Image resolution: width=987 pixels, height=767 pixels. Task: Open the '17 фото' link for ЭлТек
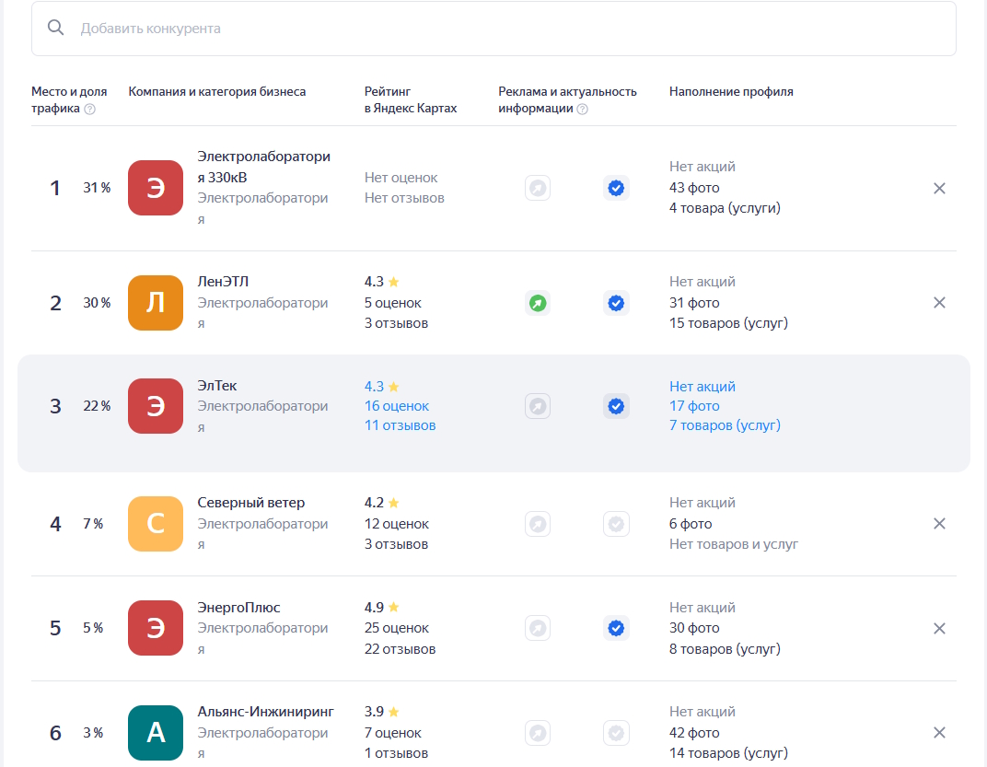click(694, 406)
